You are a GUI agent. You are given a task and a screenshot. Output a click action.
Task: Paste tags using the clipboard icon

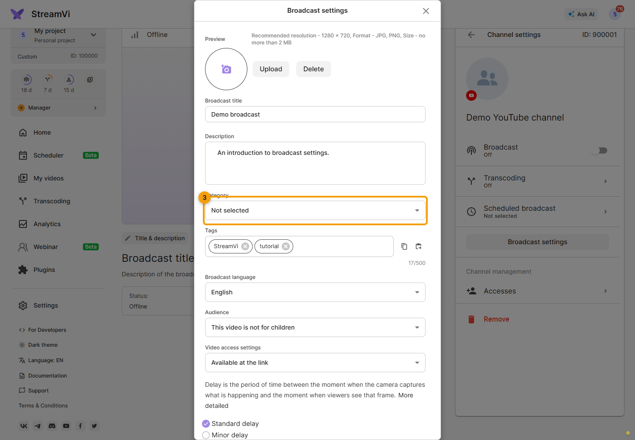click(x=418, y=246)
